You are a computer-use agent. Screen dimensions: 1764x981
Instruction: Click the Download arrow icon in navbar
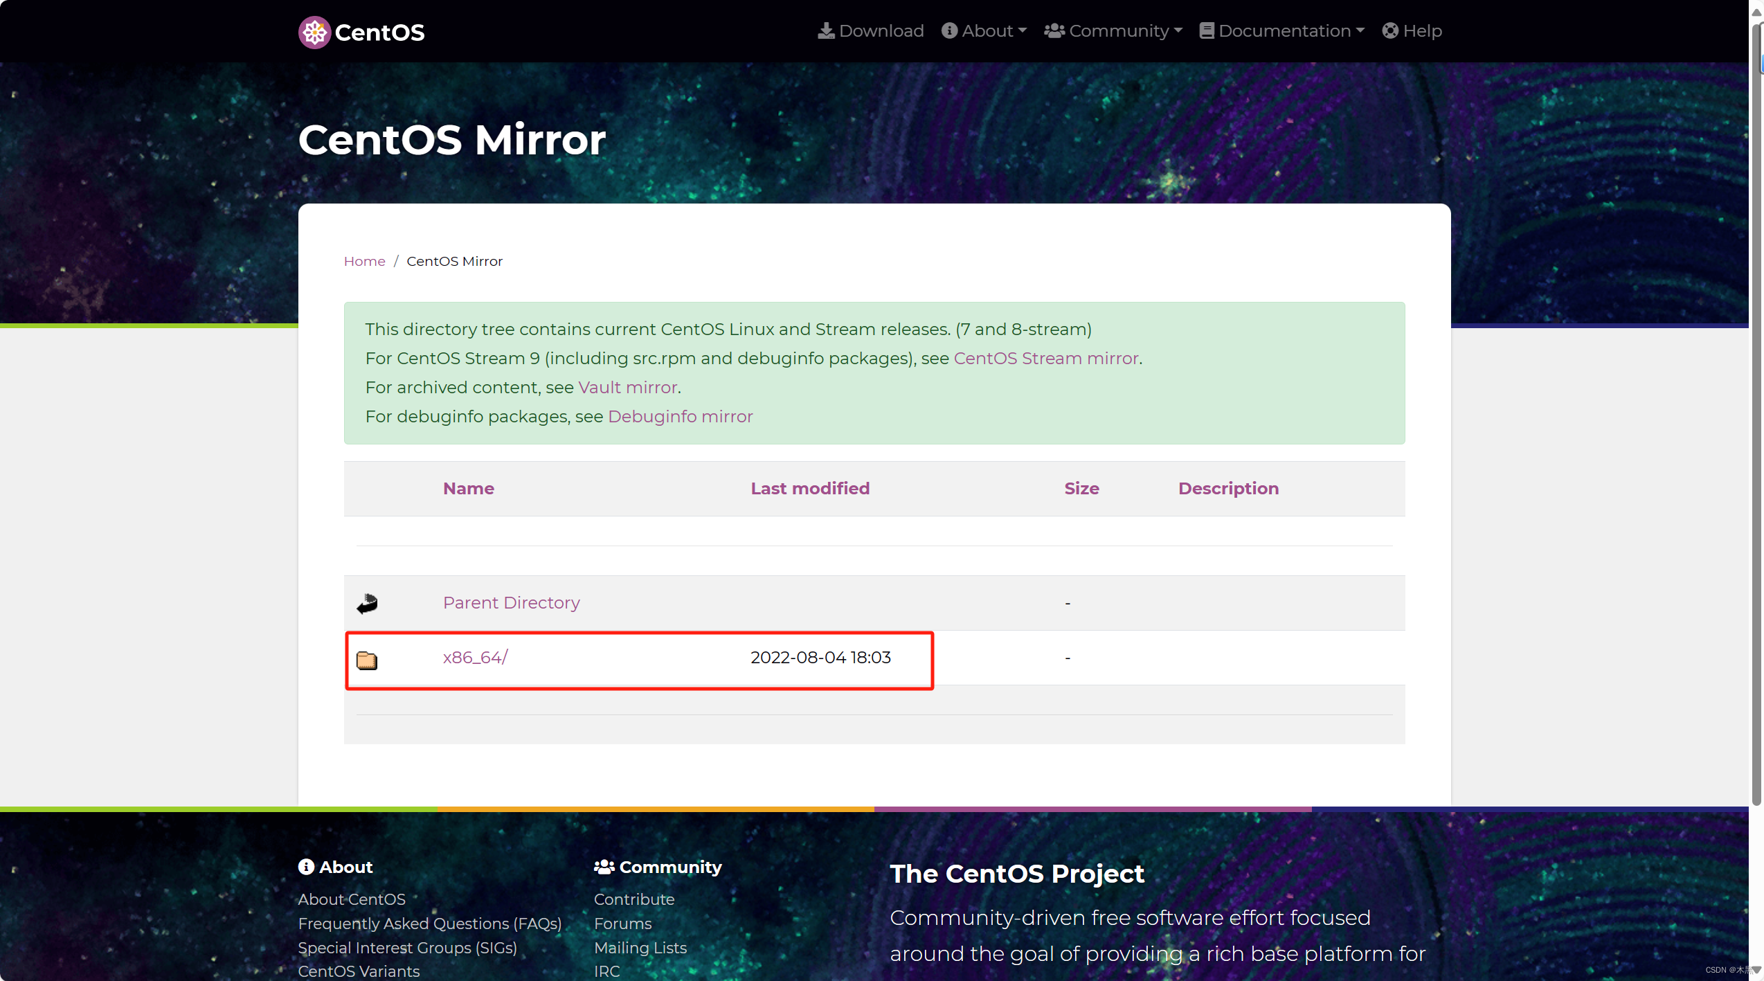pyautogui.click(x=826, y=31)
